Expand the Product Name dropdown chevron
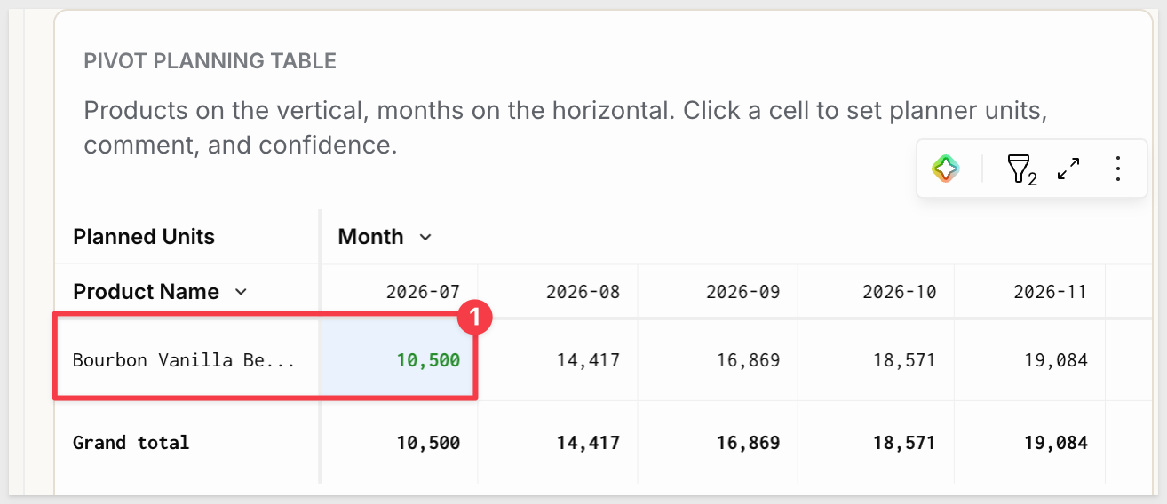This screenshot has width=1167, height=504. (241, 292)
